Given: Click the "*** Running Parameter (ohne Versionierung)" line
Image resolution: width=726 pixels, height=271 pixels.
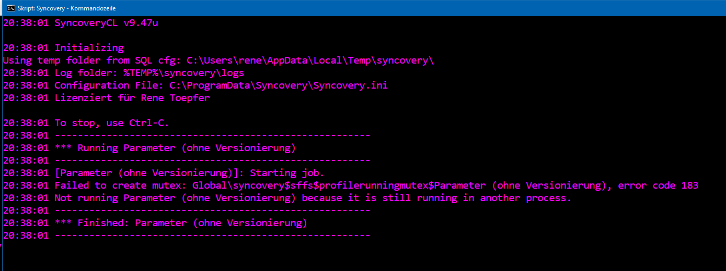Looking at the screenshot, I should tap(175, 148).
